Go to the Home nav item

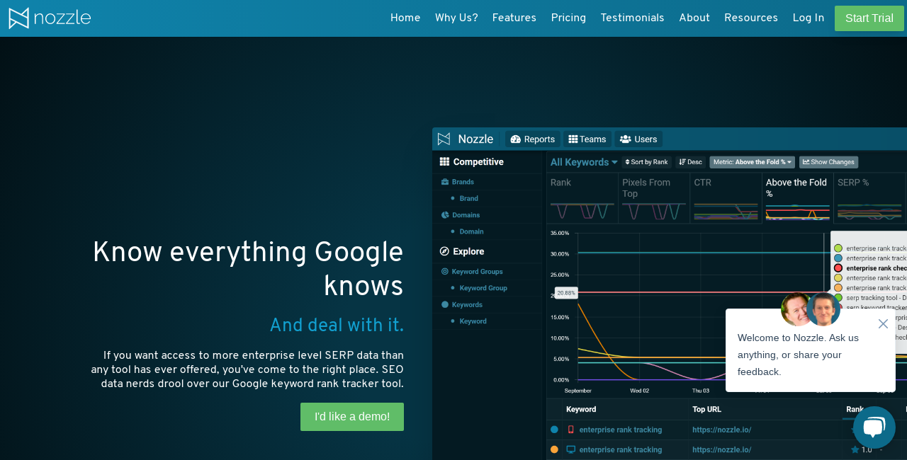(x=405, y=18)
